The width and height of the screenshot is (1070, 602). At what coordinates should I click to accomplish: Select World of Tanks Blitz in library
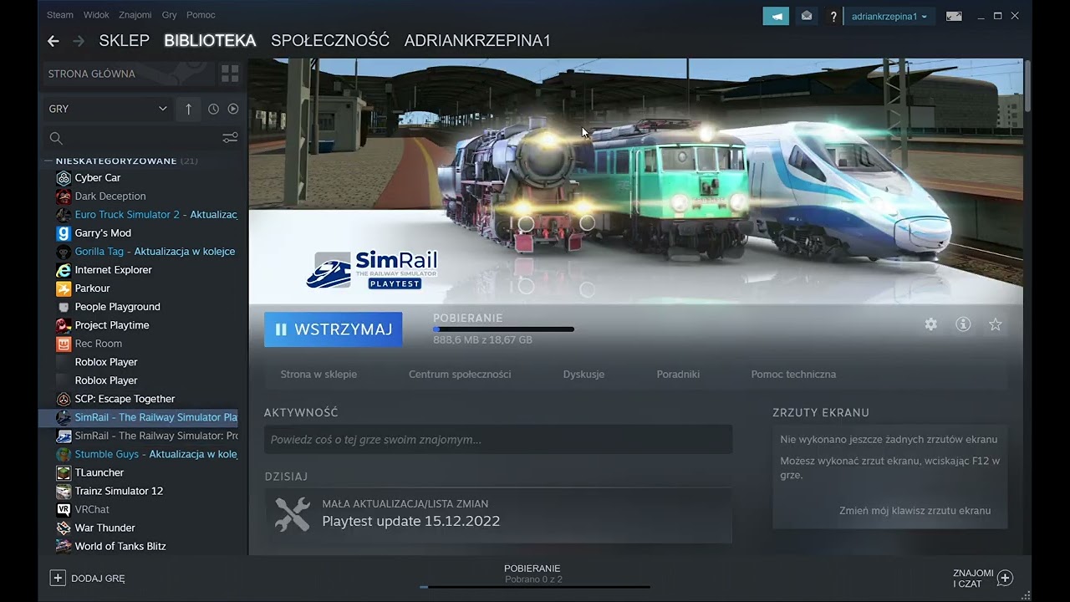pos(120,546)
